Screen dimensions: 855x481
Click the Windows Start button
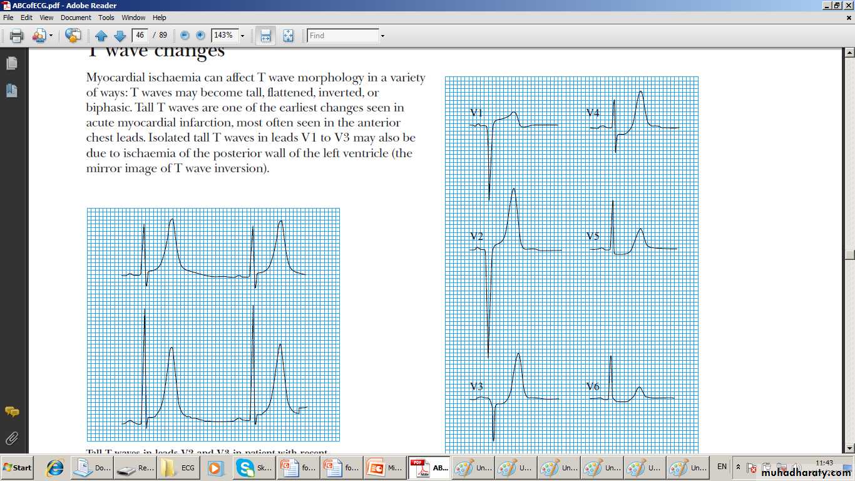pos(18,468)
